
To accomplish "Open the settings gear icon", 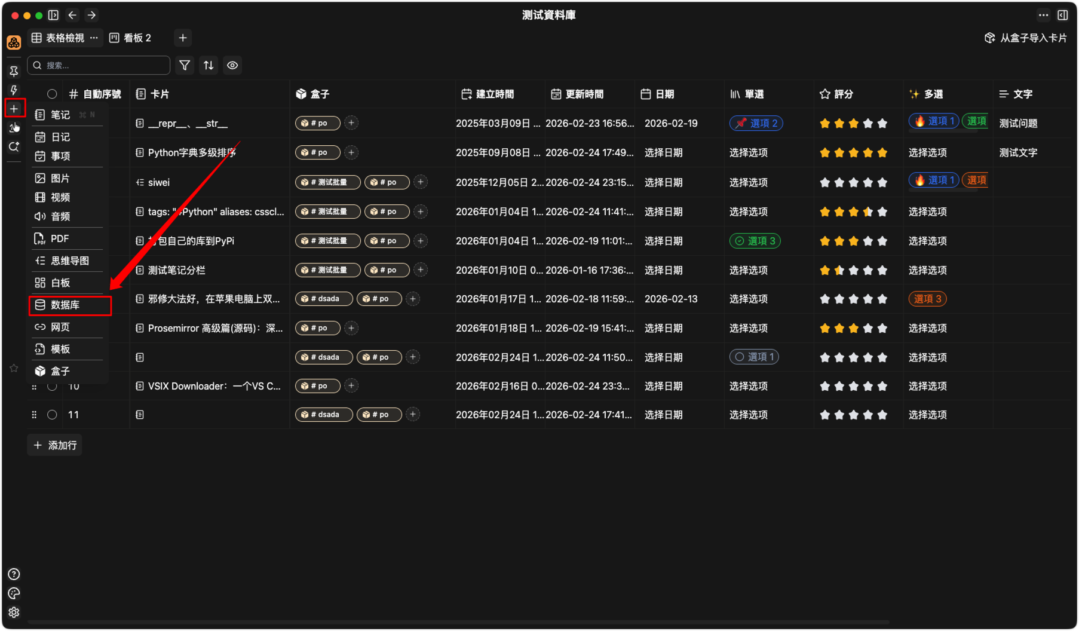I will click(x=14, y=612).
